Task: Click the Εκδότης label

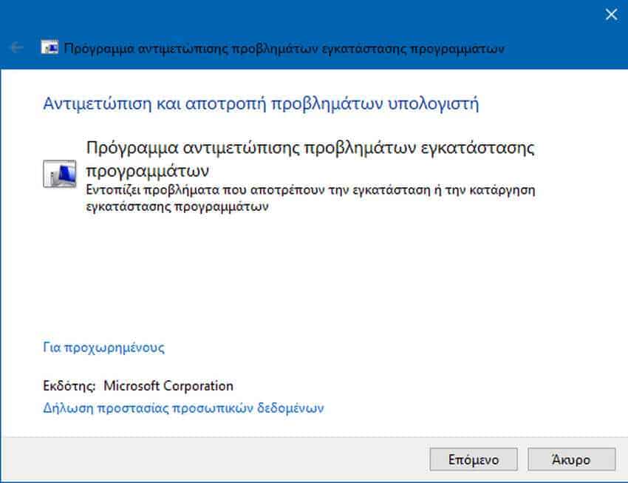Action: (69, 385)
